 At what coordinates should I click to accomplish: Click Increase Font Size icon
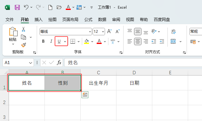110,31
